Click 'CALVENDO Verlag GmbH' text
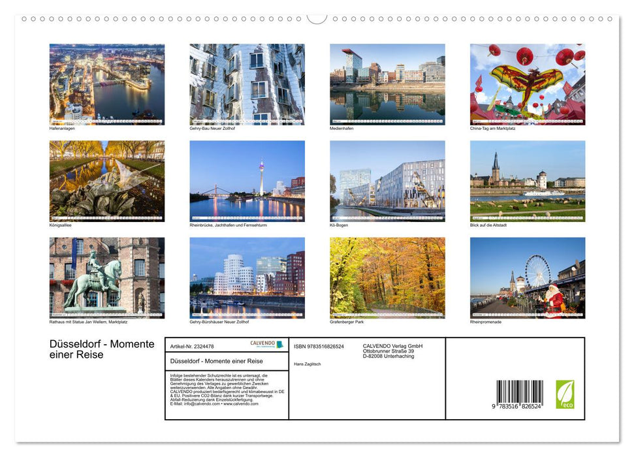This screenshot has width=634, height=457. click(x=392, y=346)
